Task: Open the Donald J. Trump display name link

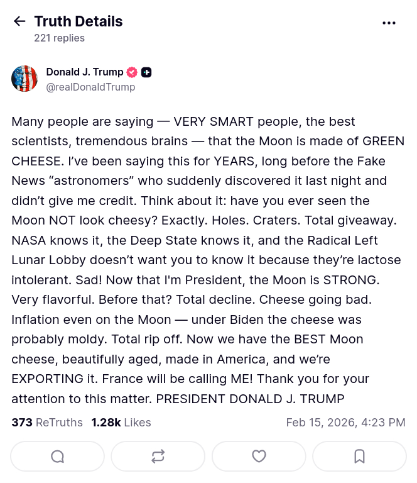Action: point(84,72)
